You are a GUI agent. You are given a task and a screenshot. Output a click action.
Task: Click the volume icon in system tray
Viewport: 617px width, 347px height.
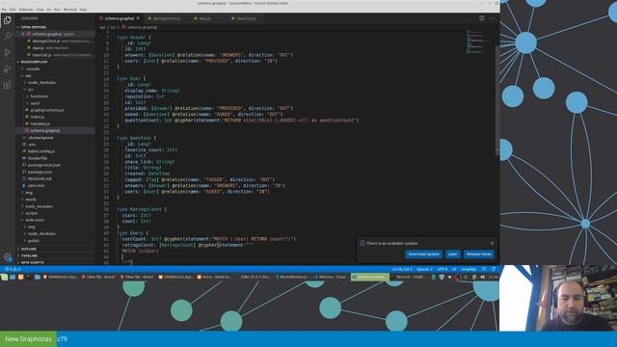tap(482, 277)
